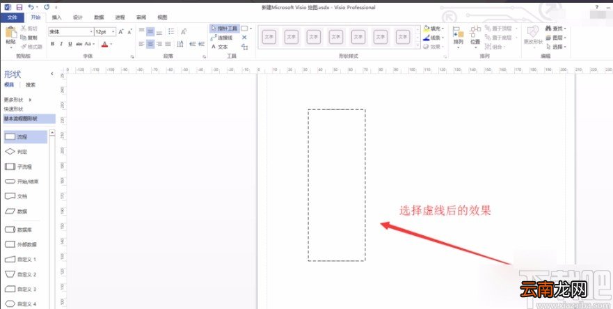Viewport: 613px width, 309px height.
Task: Open the font size dropdown 12pt
Action: (113, 32)
